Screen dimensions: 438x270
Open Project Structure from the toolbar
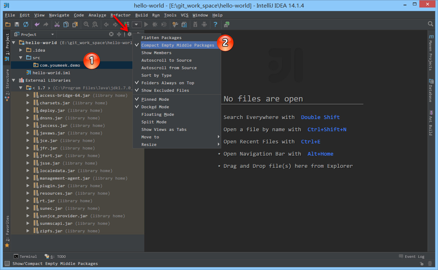184,24
